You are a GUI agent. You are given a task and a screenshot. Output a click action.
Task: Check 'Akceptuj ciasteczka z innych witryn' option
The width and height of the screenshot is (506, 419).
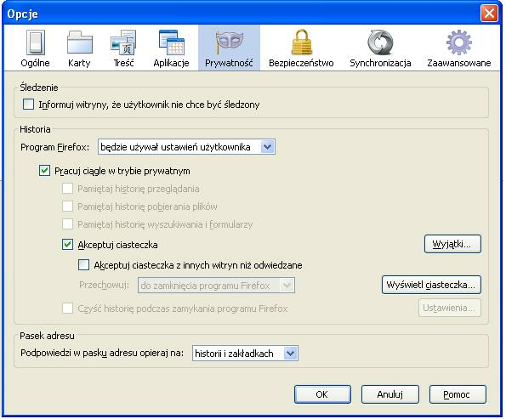click(x=84, y=265)
